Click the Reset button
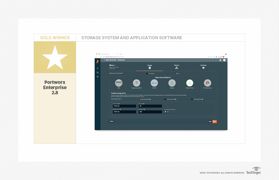 (x=112, y=122)
